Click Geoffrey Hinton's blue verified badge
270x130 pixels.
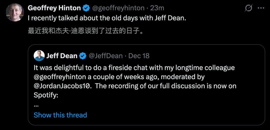tap(86, 8)
